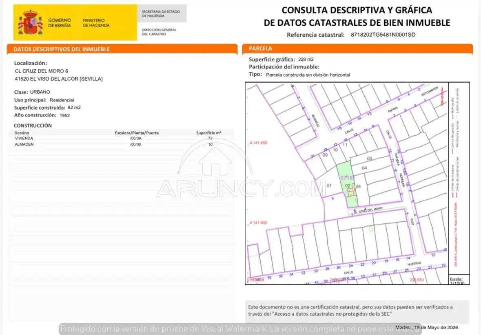Click the 'PARCELA' orange header
The image size is (481, 335).
pyautogui.click(x=357, y=48)
